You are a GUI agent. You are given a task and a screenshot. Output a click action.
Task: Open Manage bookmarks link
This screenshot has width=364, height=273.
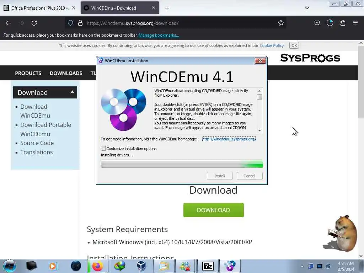click(159, 35)
